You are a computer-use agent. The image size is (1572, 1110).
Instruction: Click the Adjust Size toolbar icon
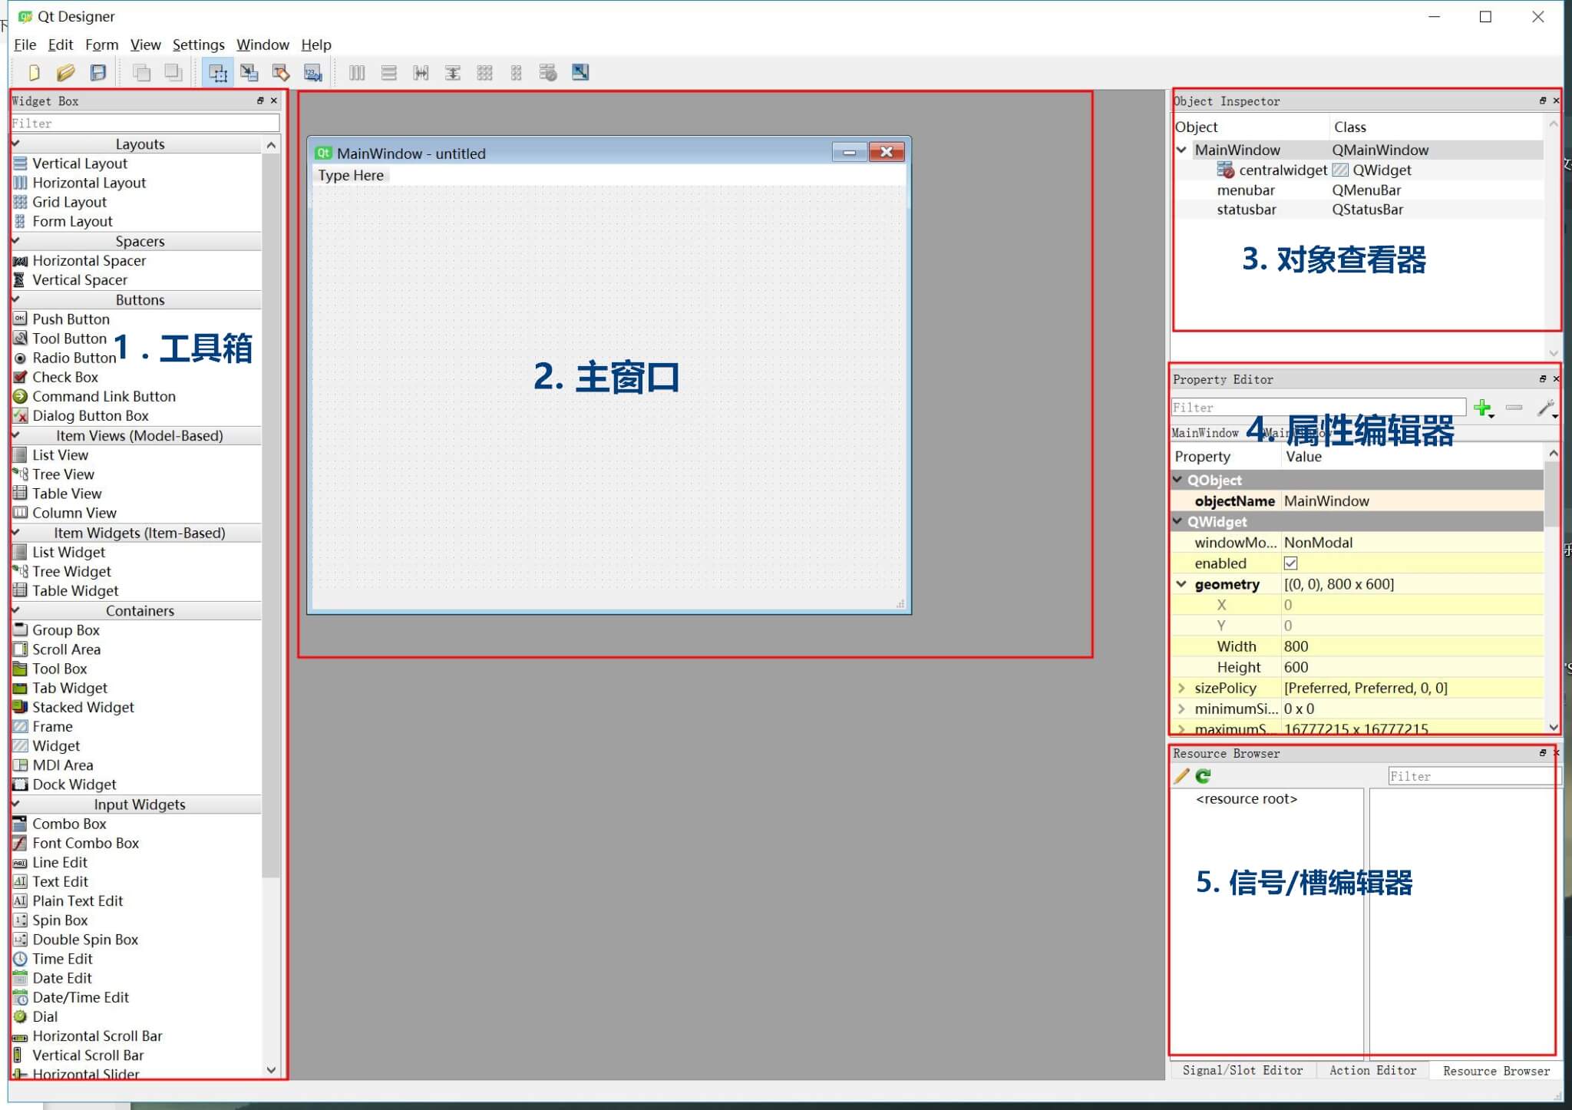click(x=580, y=73)
